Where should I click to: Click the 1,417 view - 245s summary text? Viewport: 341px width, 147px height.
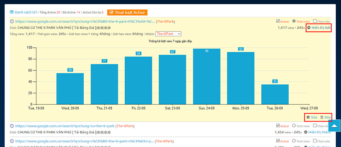tap(291, 28)
